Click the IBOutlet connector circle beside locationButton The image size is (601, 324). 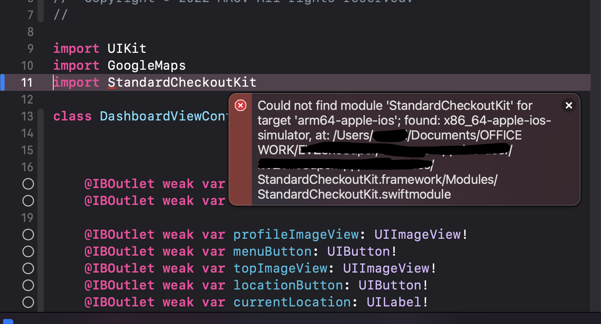[28, 285]
